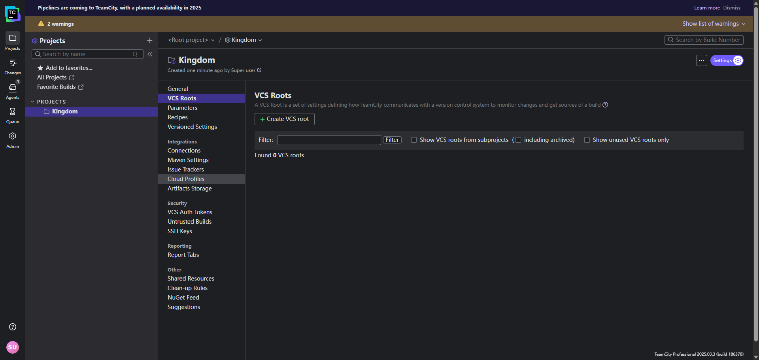Open Queue in left navigation rail
The image size is (759, 360).
tap(13, 115)
